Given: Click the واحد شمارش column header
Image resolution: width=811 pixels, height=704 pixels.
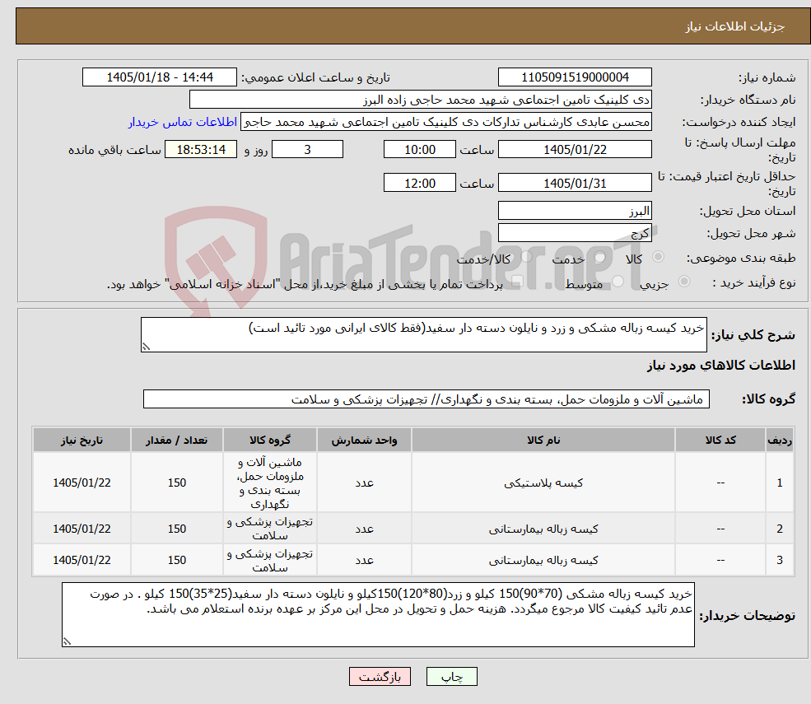Looking at the screenshot, I should point(364,440).
